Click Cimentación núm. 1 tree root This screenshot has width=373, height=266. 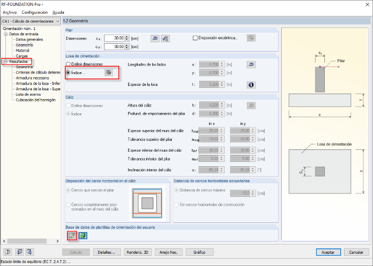click(x=19, y=28)
